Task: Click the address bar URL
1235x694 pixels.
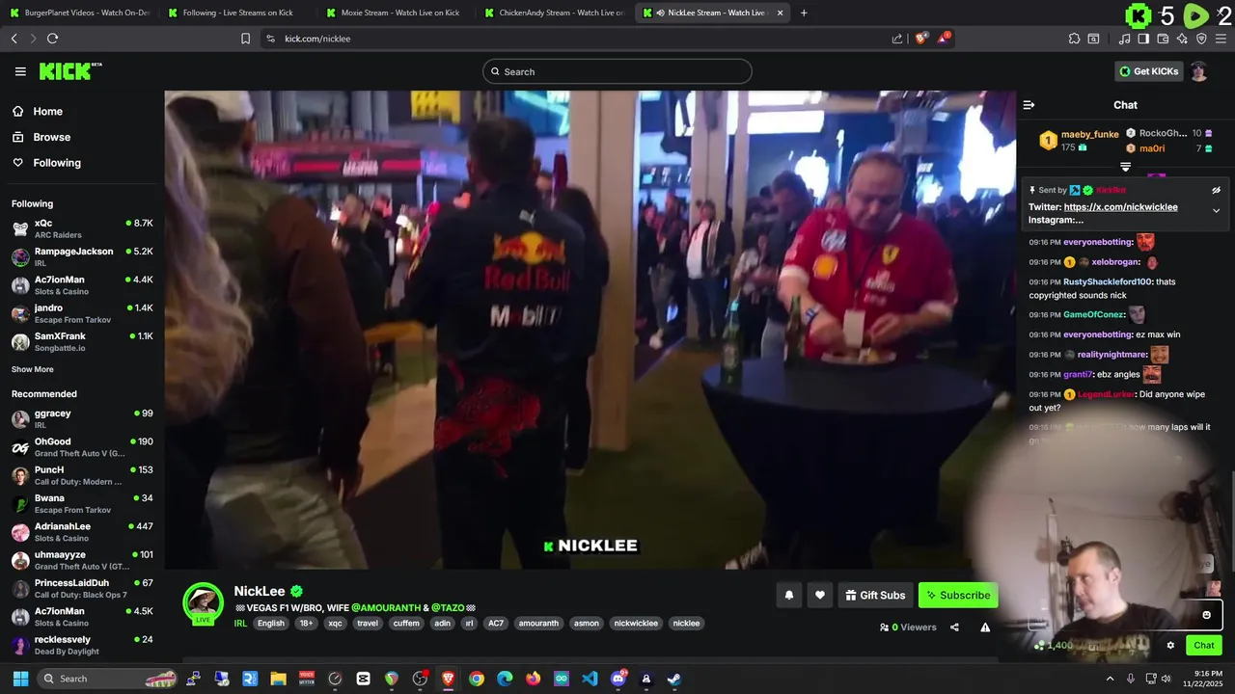Action: point(317,39)
